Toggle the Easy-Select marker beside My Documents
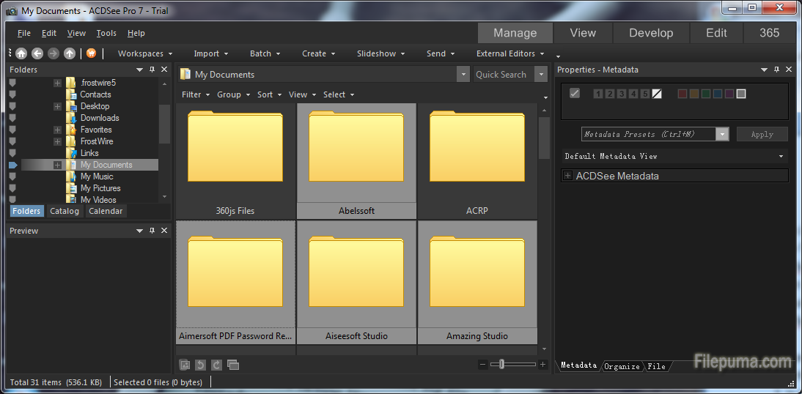The image size is (802, 394). point(12,166)
